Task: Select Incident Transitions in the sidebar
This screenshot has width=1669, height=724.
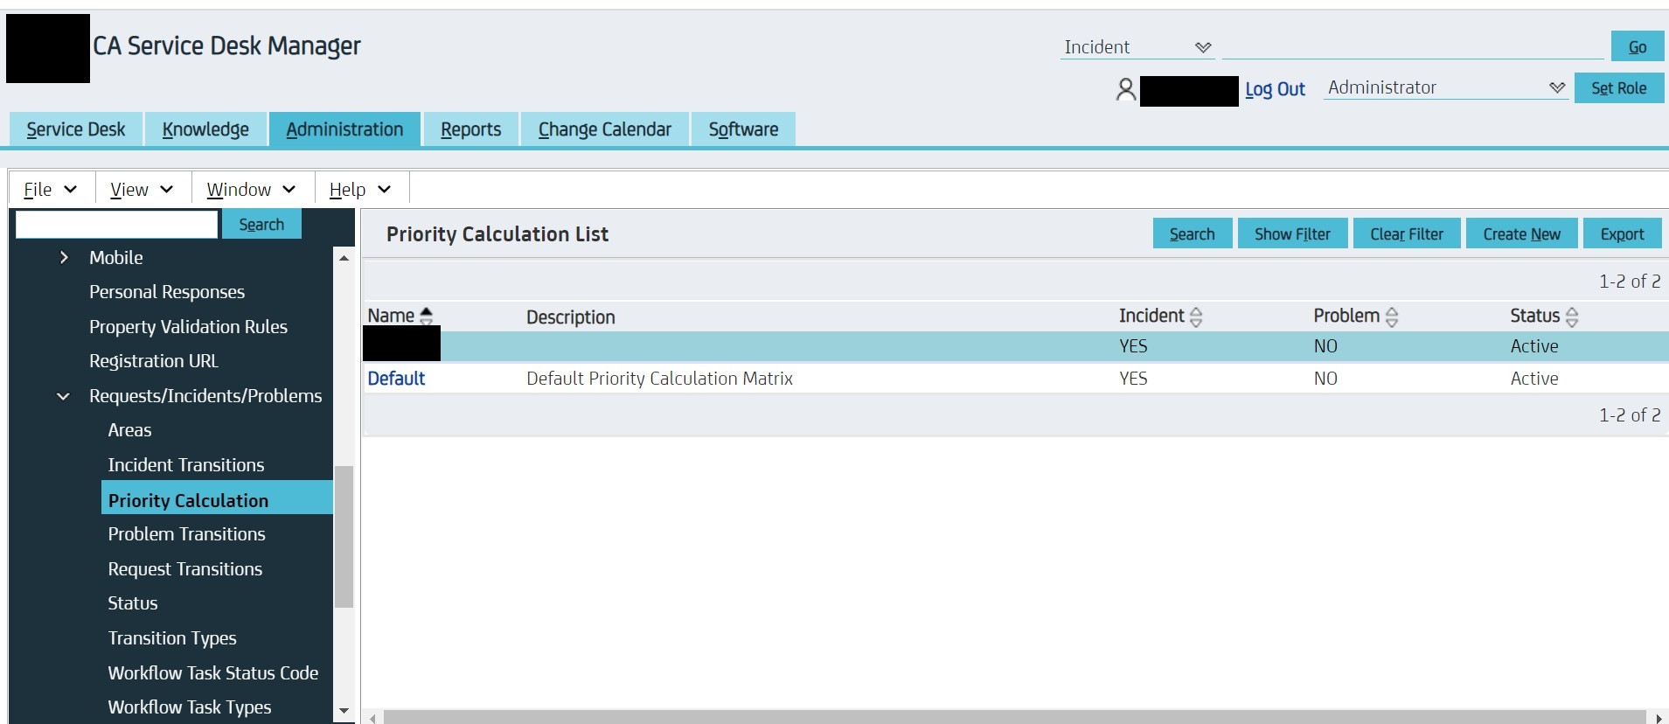Action: tap(186, 465)
